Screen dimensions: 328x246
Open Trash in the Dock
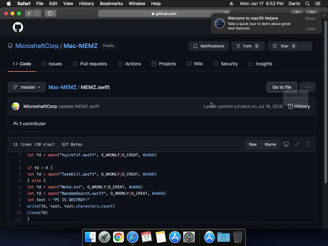(x=238, y=237)
